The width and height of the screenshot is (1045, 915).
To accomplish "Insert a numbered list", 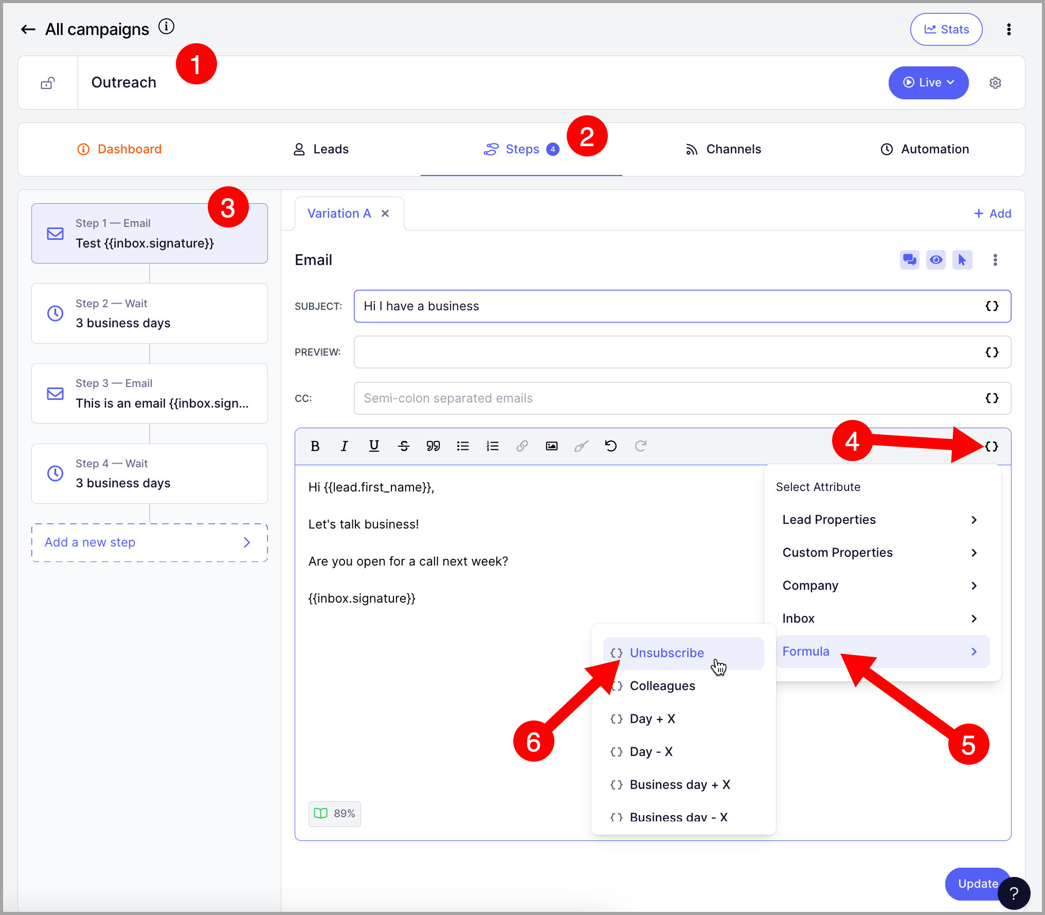I will click(x=493, y=446).
